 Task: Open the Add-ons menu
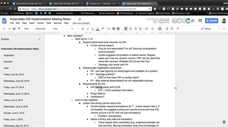click(x=57, y=23)
